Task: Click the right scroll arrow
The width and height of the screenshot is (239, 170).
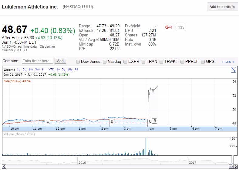Action: tap(235, 166)
